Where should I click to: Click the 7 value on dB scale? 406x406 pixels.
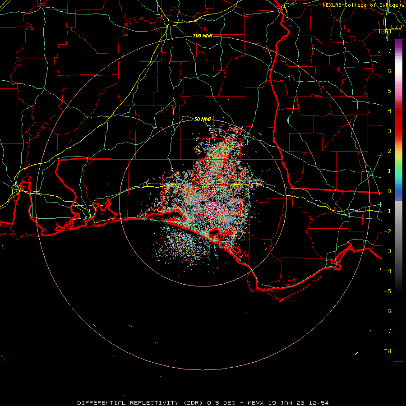click(389, 51)
